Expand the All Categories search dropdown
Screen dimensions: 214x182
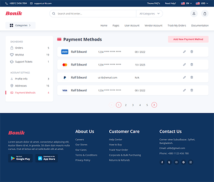149,14
